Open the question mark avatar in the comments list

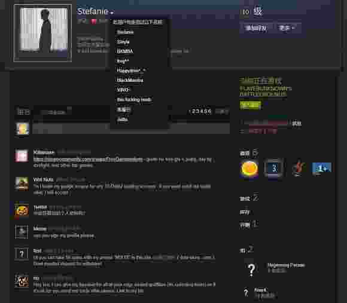click(22, 254)
